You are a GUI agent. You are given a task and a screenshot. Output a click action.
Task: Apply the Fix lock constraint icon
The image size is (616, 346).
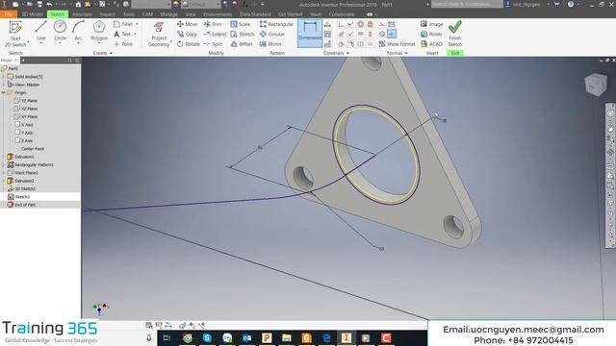coord(370,24)
